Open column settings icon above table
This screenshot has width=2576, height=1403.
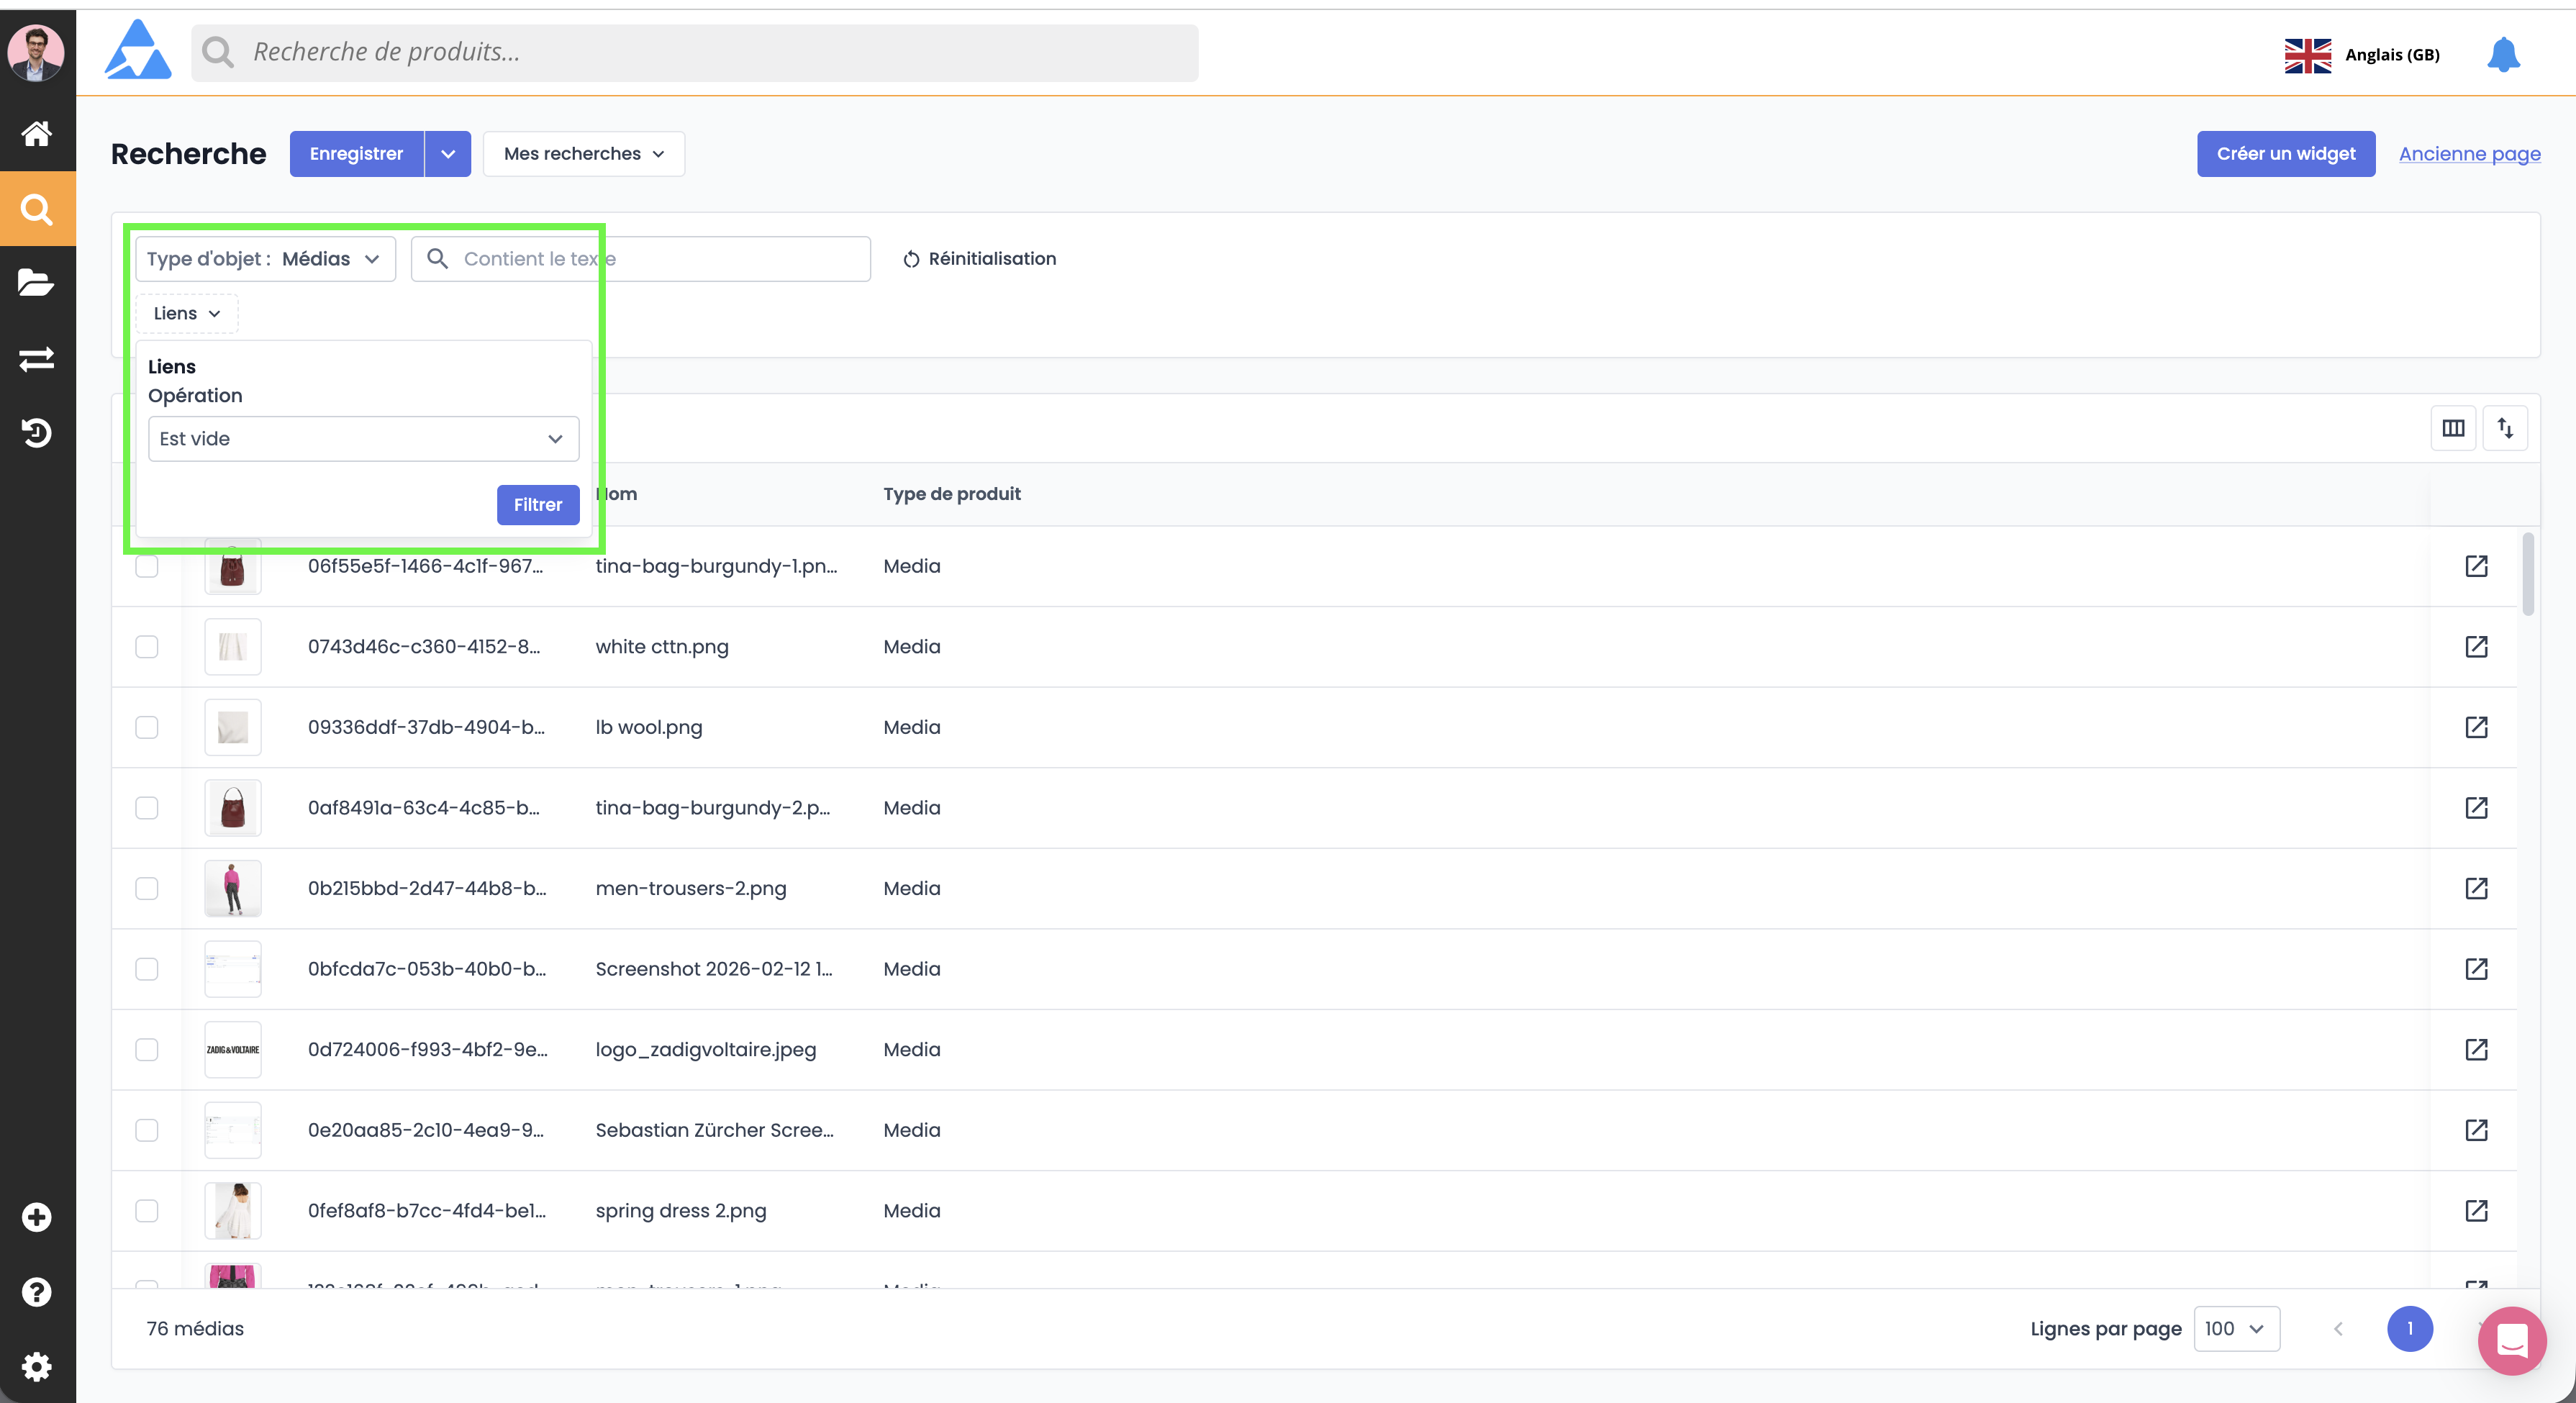[2453, 428]
